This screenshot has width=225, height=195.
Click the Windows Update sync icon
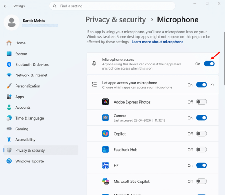point(9,161)
